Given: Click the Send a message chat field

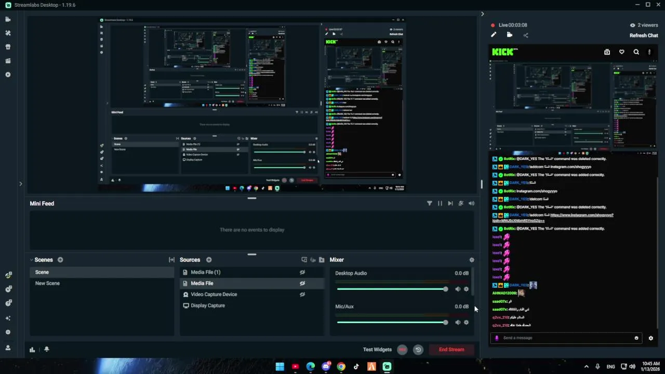Looking at the screenshot, I should coord(566,338).
